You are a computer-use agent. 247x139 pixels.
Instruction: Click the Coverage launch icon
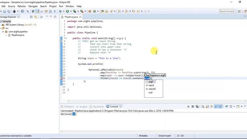coord(74,11)
